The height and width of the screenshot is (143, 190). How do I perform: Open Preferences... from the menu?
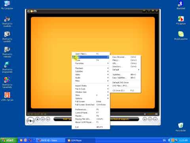pyautogui.click(x=91, y=110)
